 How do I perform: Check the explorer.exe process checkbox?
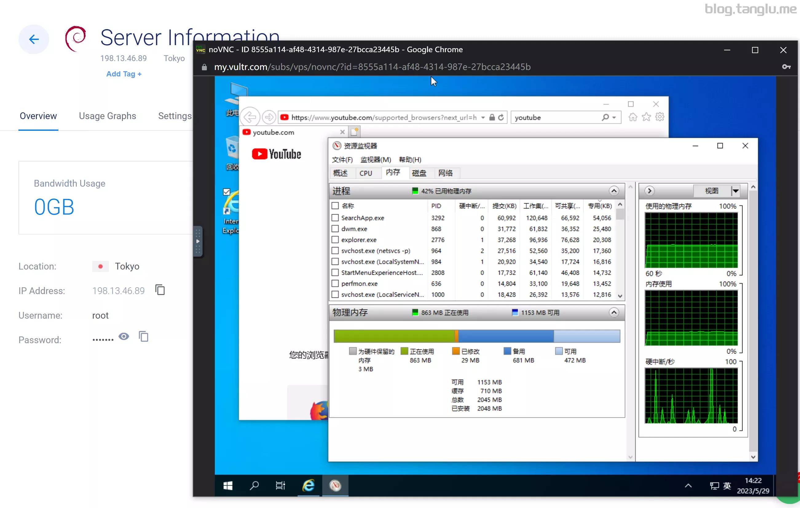click(x=335, y=239)
